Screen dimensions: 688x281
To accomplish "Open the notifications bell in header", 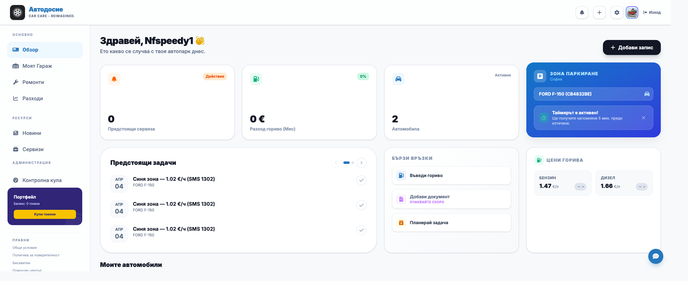I will click(x=582, y=12).
